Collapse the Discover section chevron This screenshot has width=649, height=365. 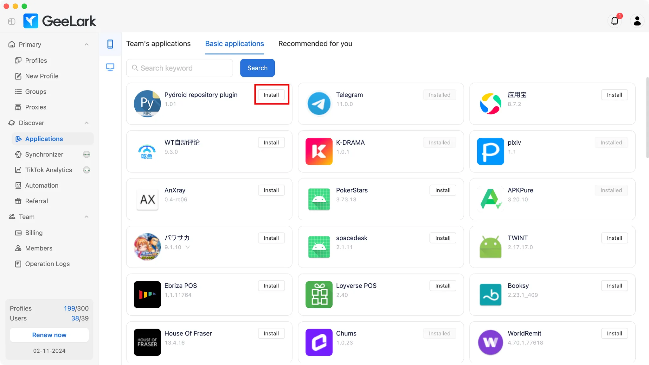[87, 123]
